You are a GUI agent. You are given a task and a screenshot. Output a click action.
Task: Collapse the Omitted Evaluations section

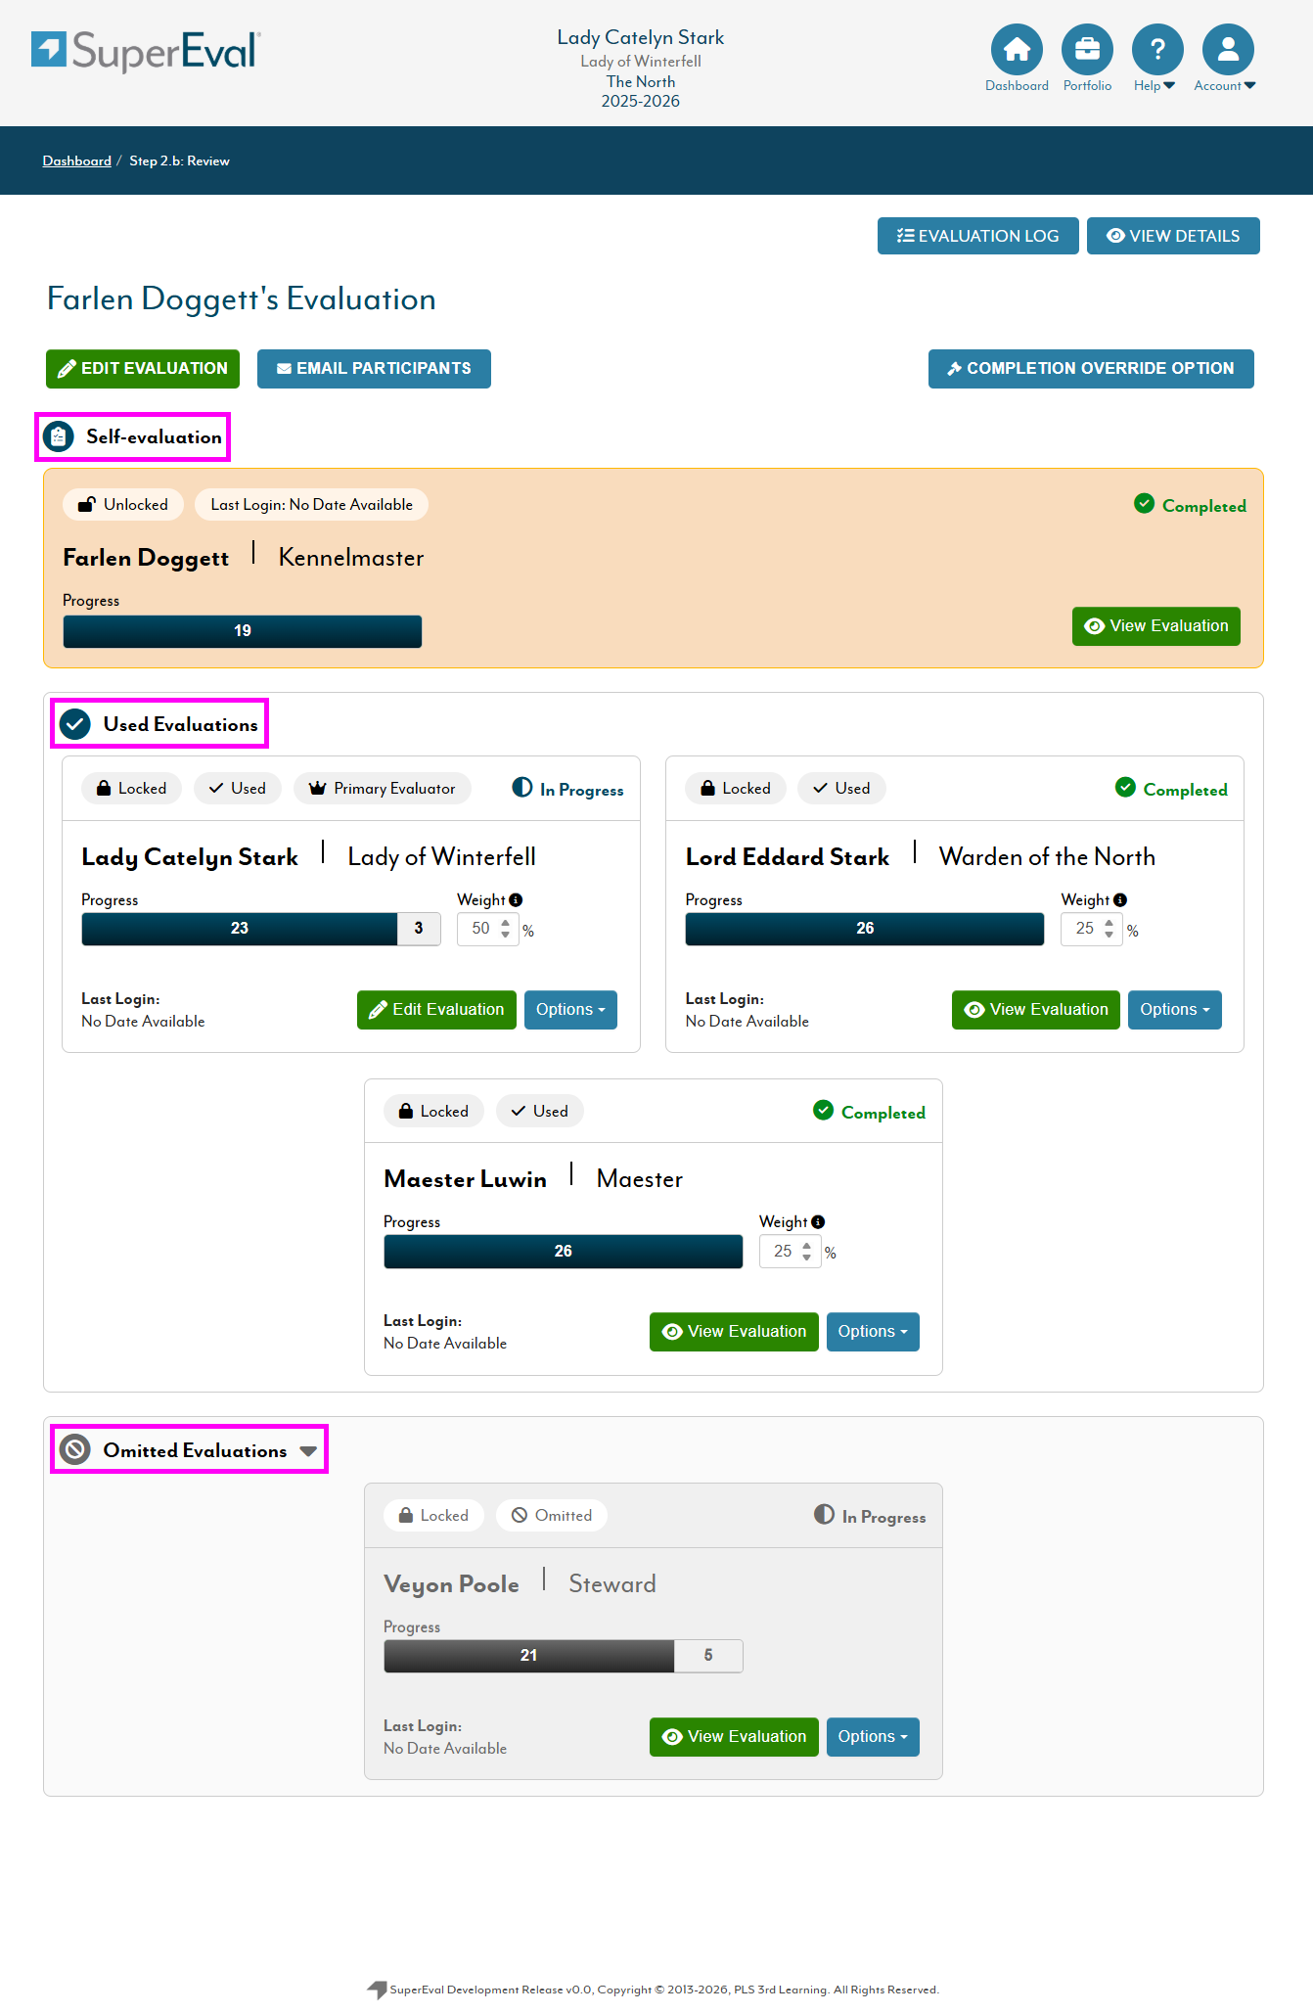pyautogui.click(x=308, y=1451)
